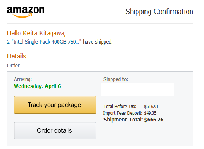Open Order details

pos(55,130)
